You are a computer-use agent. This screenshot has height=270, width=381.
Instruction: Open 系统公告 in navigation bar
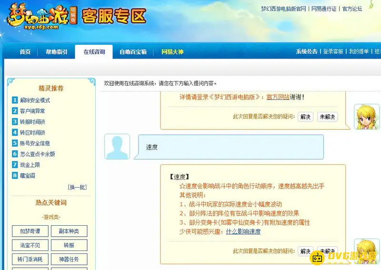(307, 51)
